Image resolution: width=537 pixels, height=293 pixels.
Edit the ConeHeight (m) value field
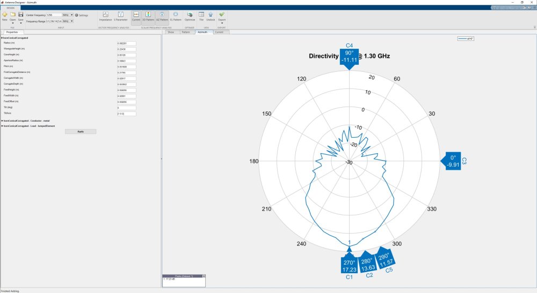(x=126, y=55)
